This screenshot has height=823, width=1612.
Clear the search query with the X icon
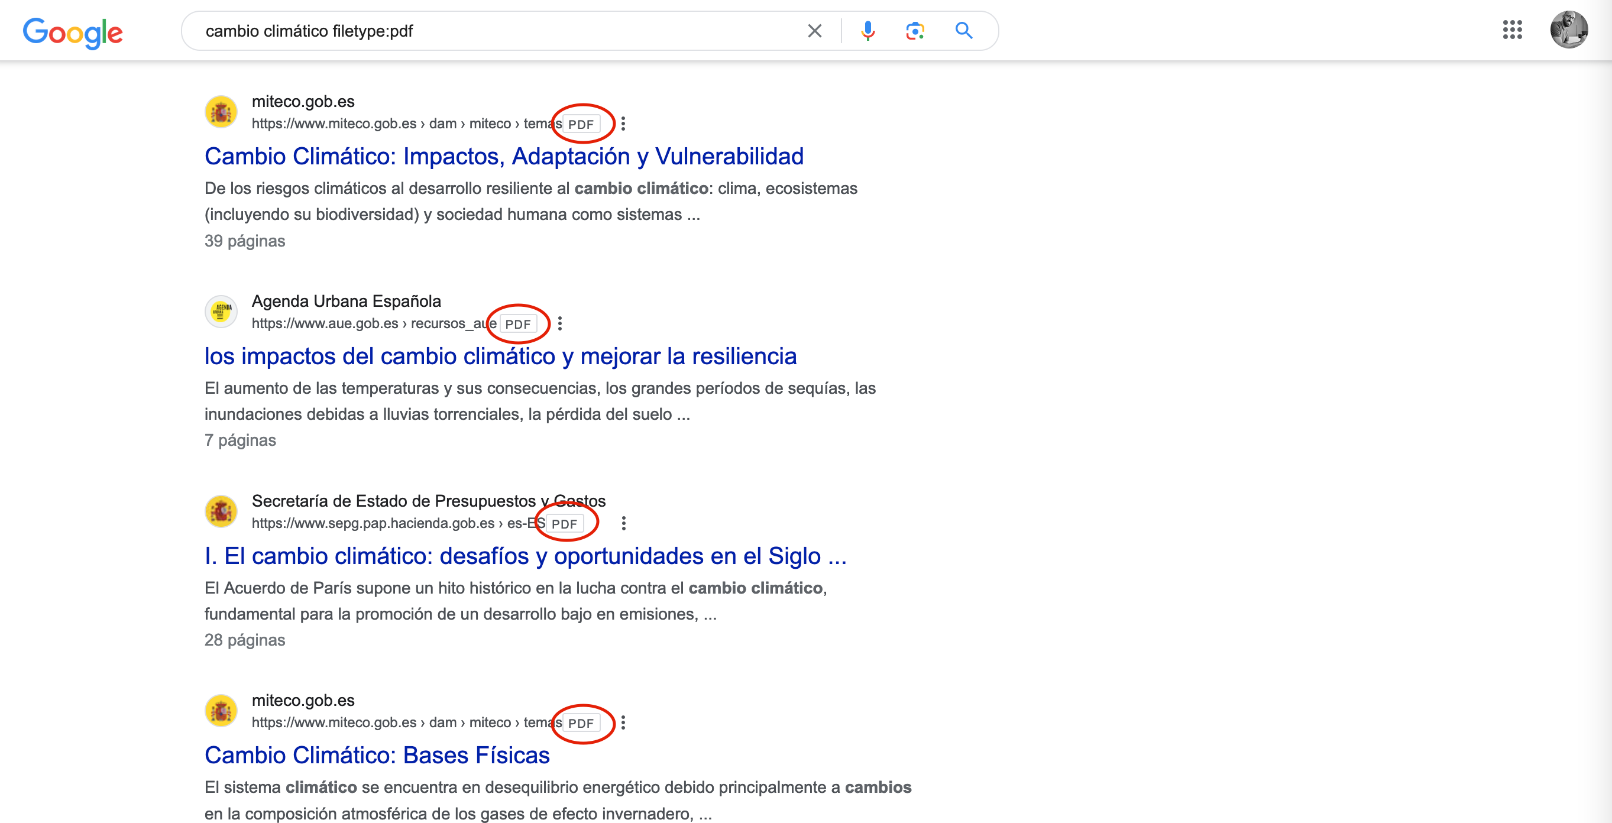(x=814, y=30)
